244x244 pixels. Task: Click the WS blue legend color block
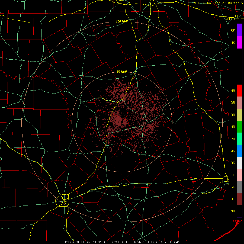[x=239, y=151]
